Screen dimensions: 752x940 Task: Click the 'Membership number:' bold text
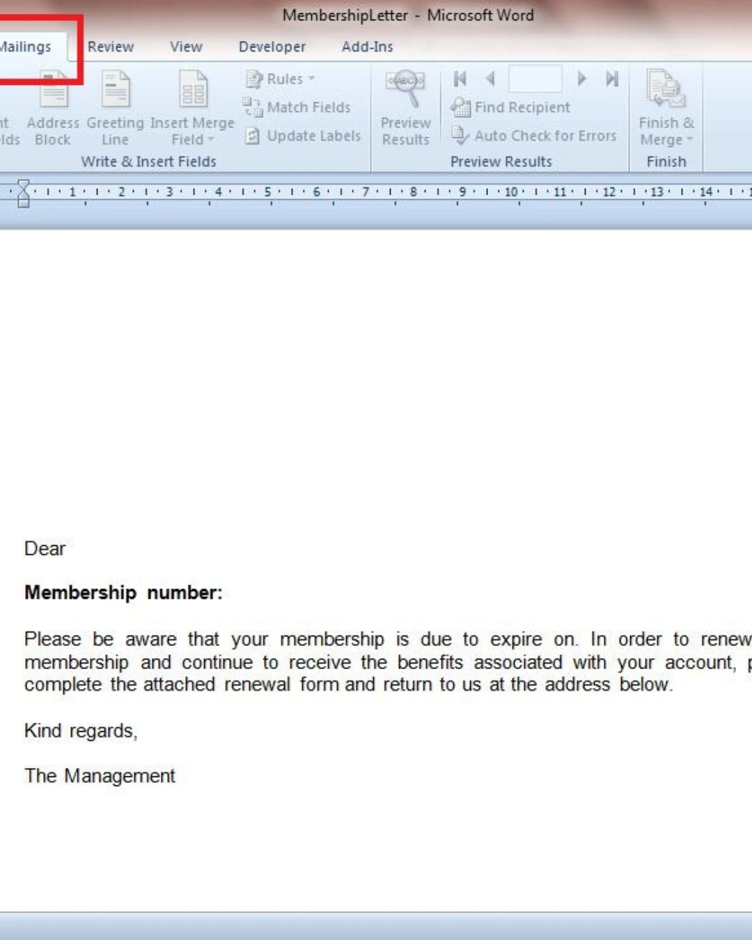[123, 593]
